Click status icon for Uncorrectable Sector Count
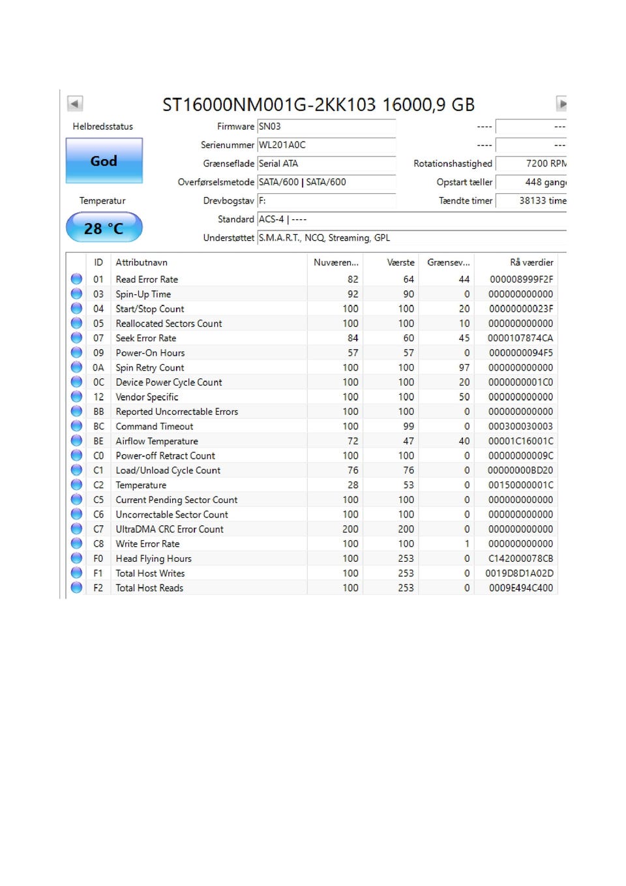This screenshot has width=626, height=886. point(76,514)
